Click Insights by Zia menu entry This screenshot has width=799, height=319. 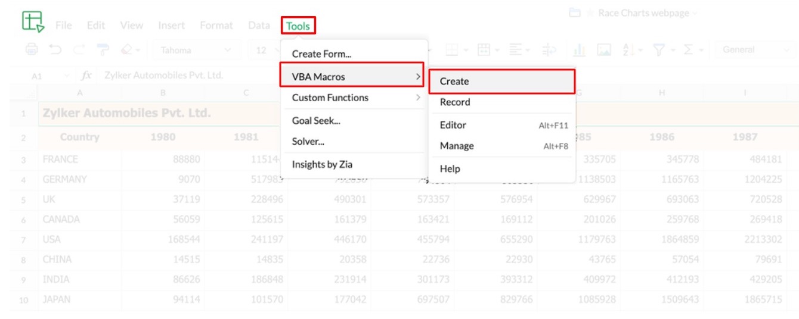click(x=323, y=165)
